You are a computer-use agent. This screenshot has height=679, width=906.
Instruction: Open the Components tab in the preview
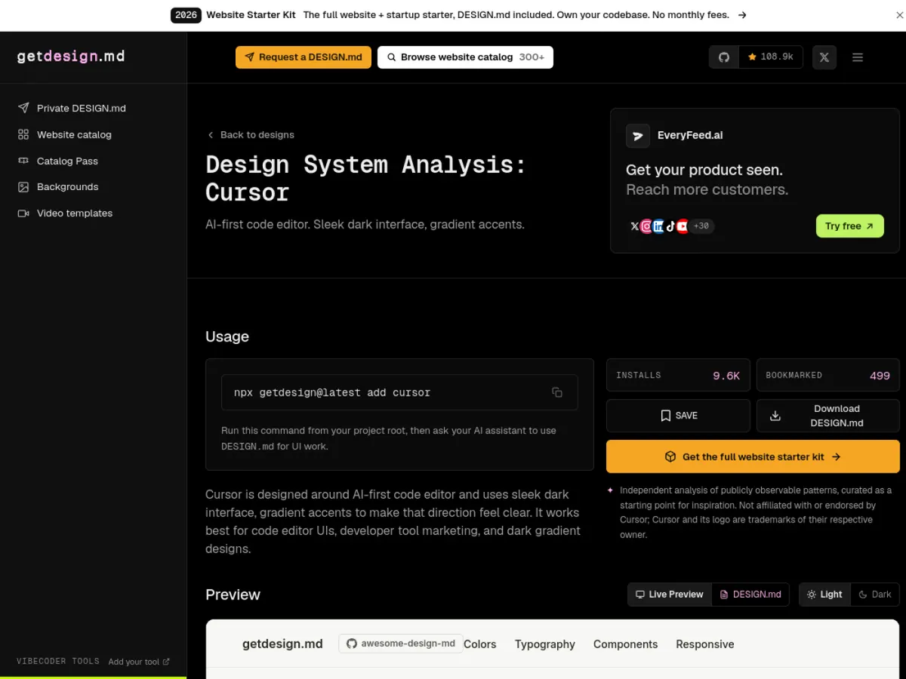pos(625,644)
